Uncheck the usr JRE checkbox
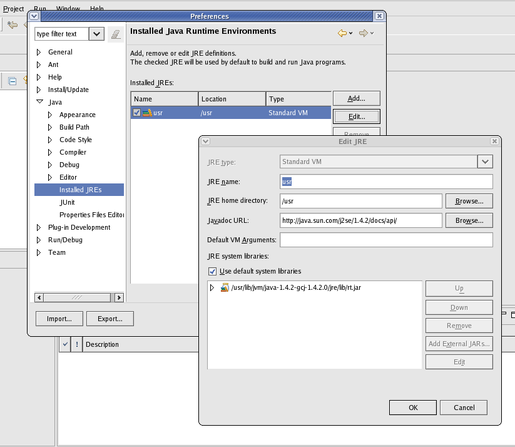Image resolution: width=515 pixels, height=447 pixels. (x=137, y=113)
